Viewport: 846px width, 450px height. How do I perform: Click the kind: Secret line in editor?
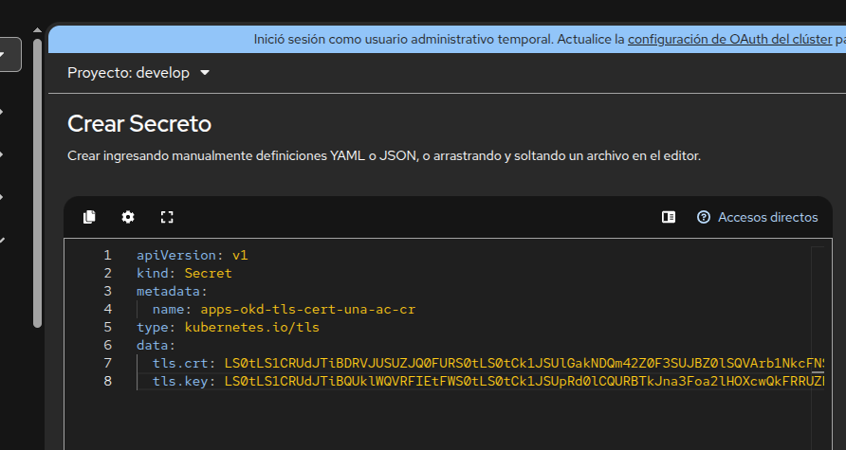point(184,273)
